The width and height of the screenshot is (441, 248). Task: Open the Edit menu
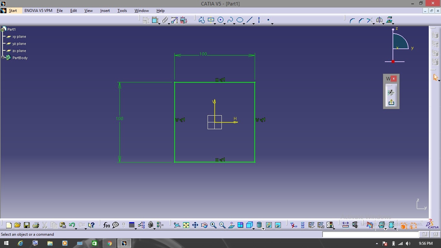tap(74, 10)
